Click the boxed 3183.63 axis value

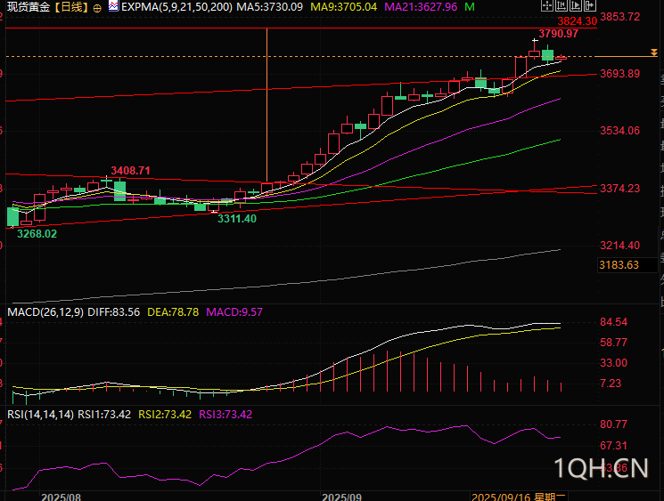click(x=619, y=265)
